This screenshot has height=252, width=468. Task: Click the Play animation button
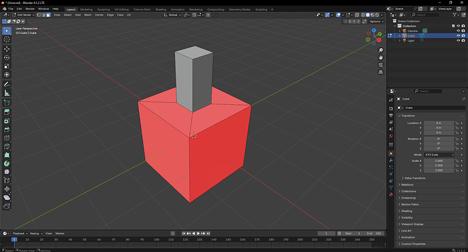tap(198, 234)
